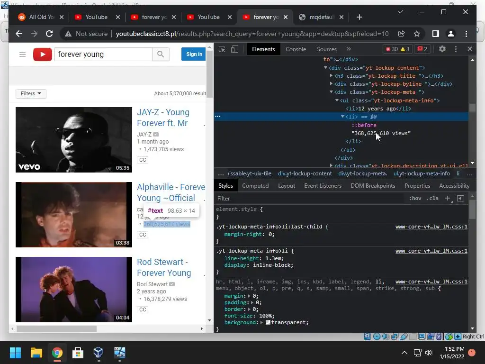The height and width of the screenshot is (364, 485).
Task: Collapse the yt-lockup-content div node
Action: 325,67
